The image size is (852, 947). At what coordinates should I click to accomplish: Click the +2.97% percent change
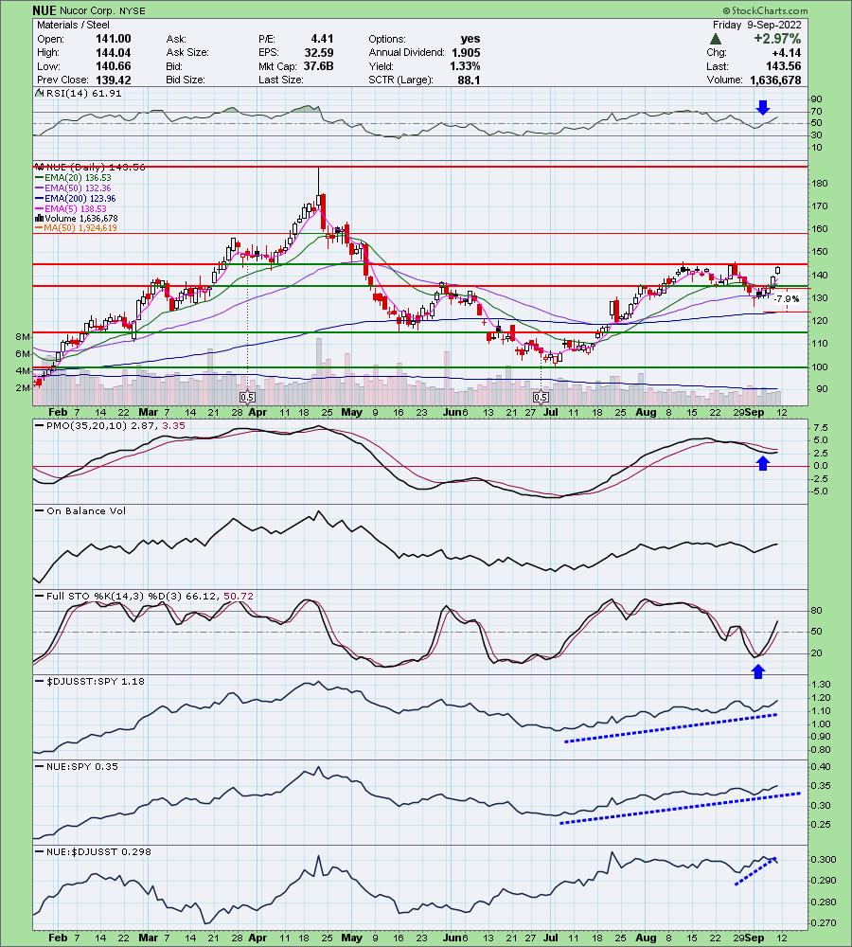[x=777, y=39]
